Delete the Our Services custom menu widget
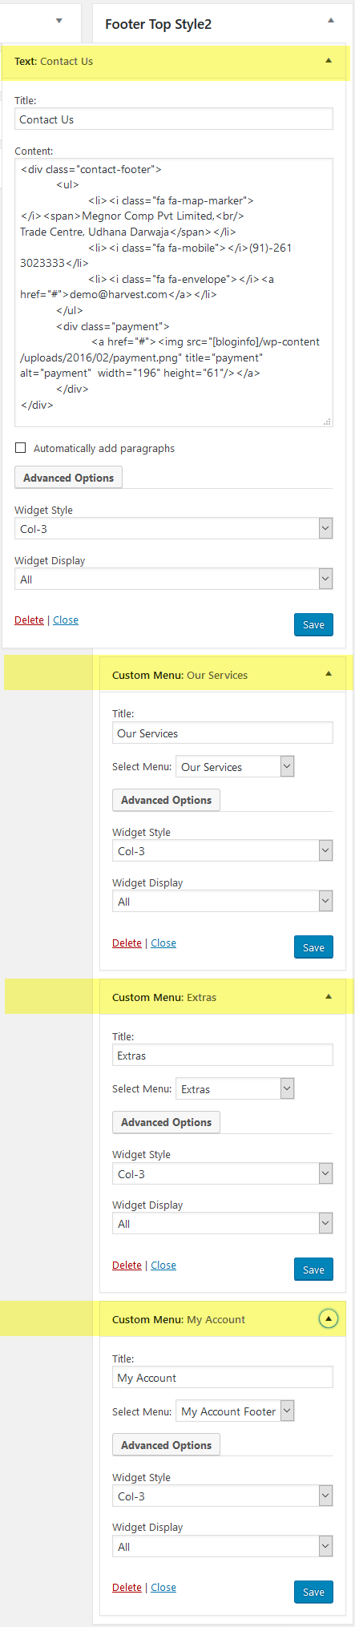 point(127,943)
